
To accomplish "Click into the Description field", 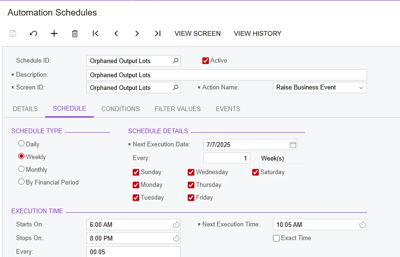I will point(227,75).
